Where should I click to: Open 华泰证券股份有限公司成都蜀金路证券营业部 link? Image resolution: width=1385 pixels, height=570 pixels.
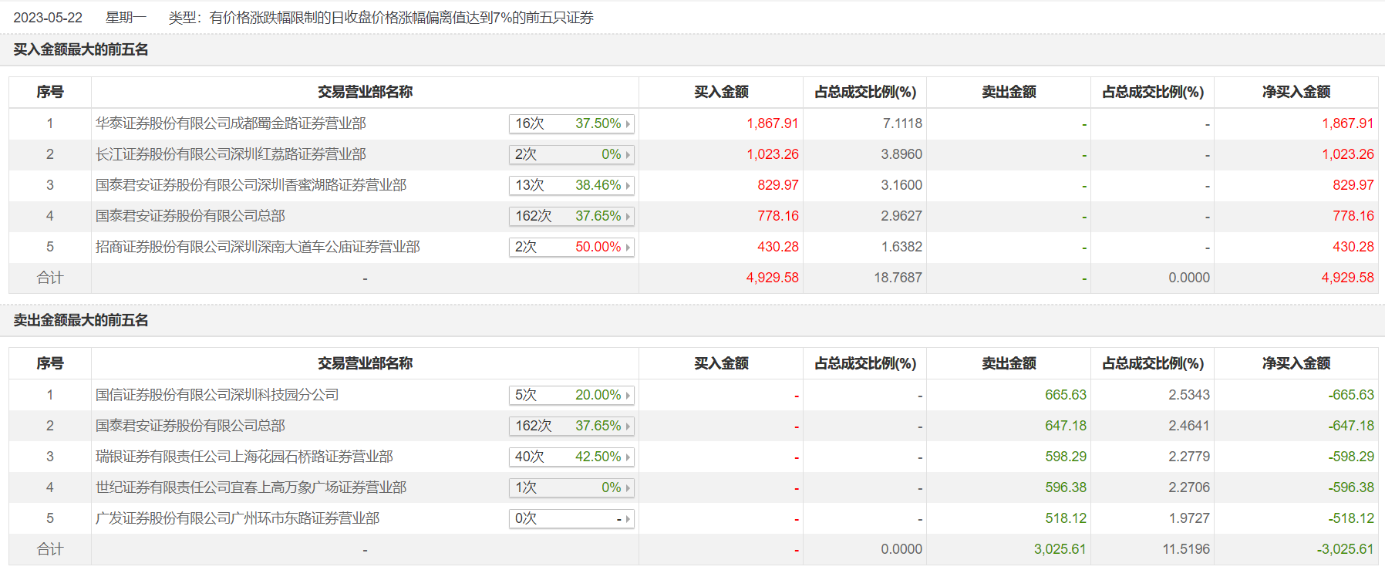coord(231,123)
